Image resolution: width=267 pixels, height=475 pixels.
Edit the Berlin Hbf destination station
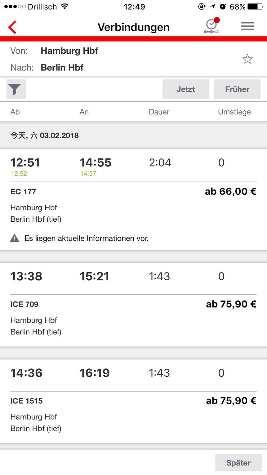tap(62, 68)
